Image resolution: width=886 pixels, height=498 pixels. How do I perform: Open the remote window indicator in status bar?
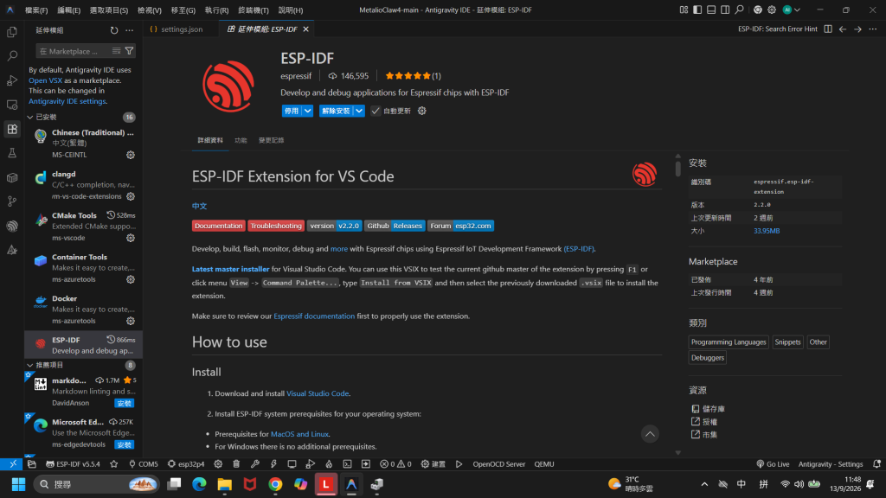pos(12,464)
